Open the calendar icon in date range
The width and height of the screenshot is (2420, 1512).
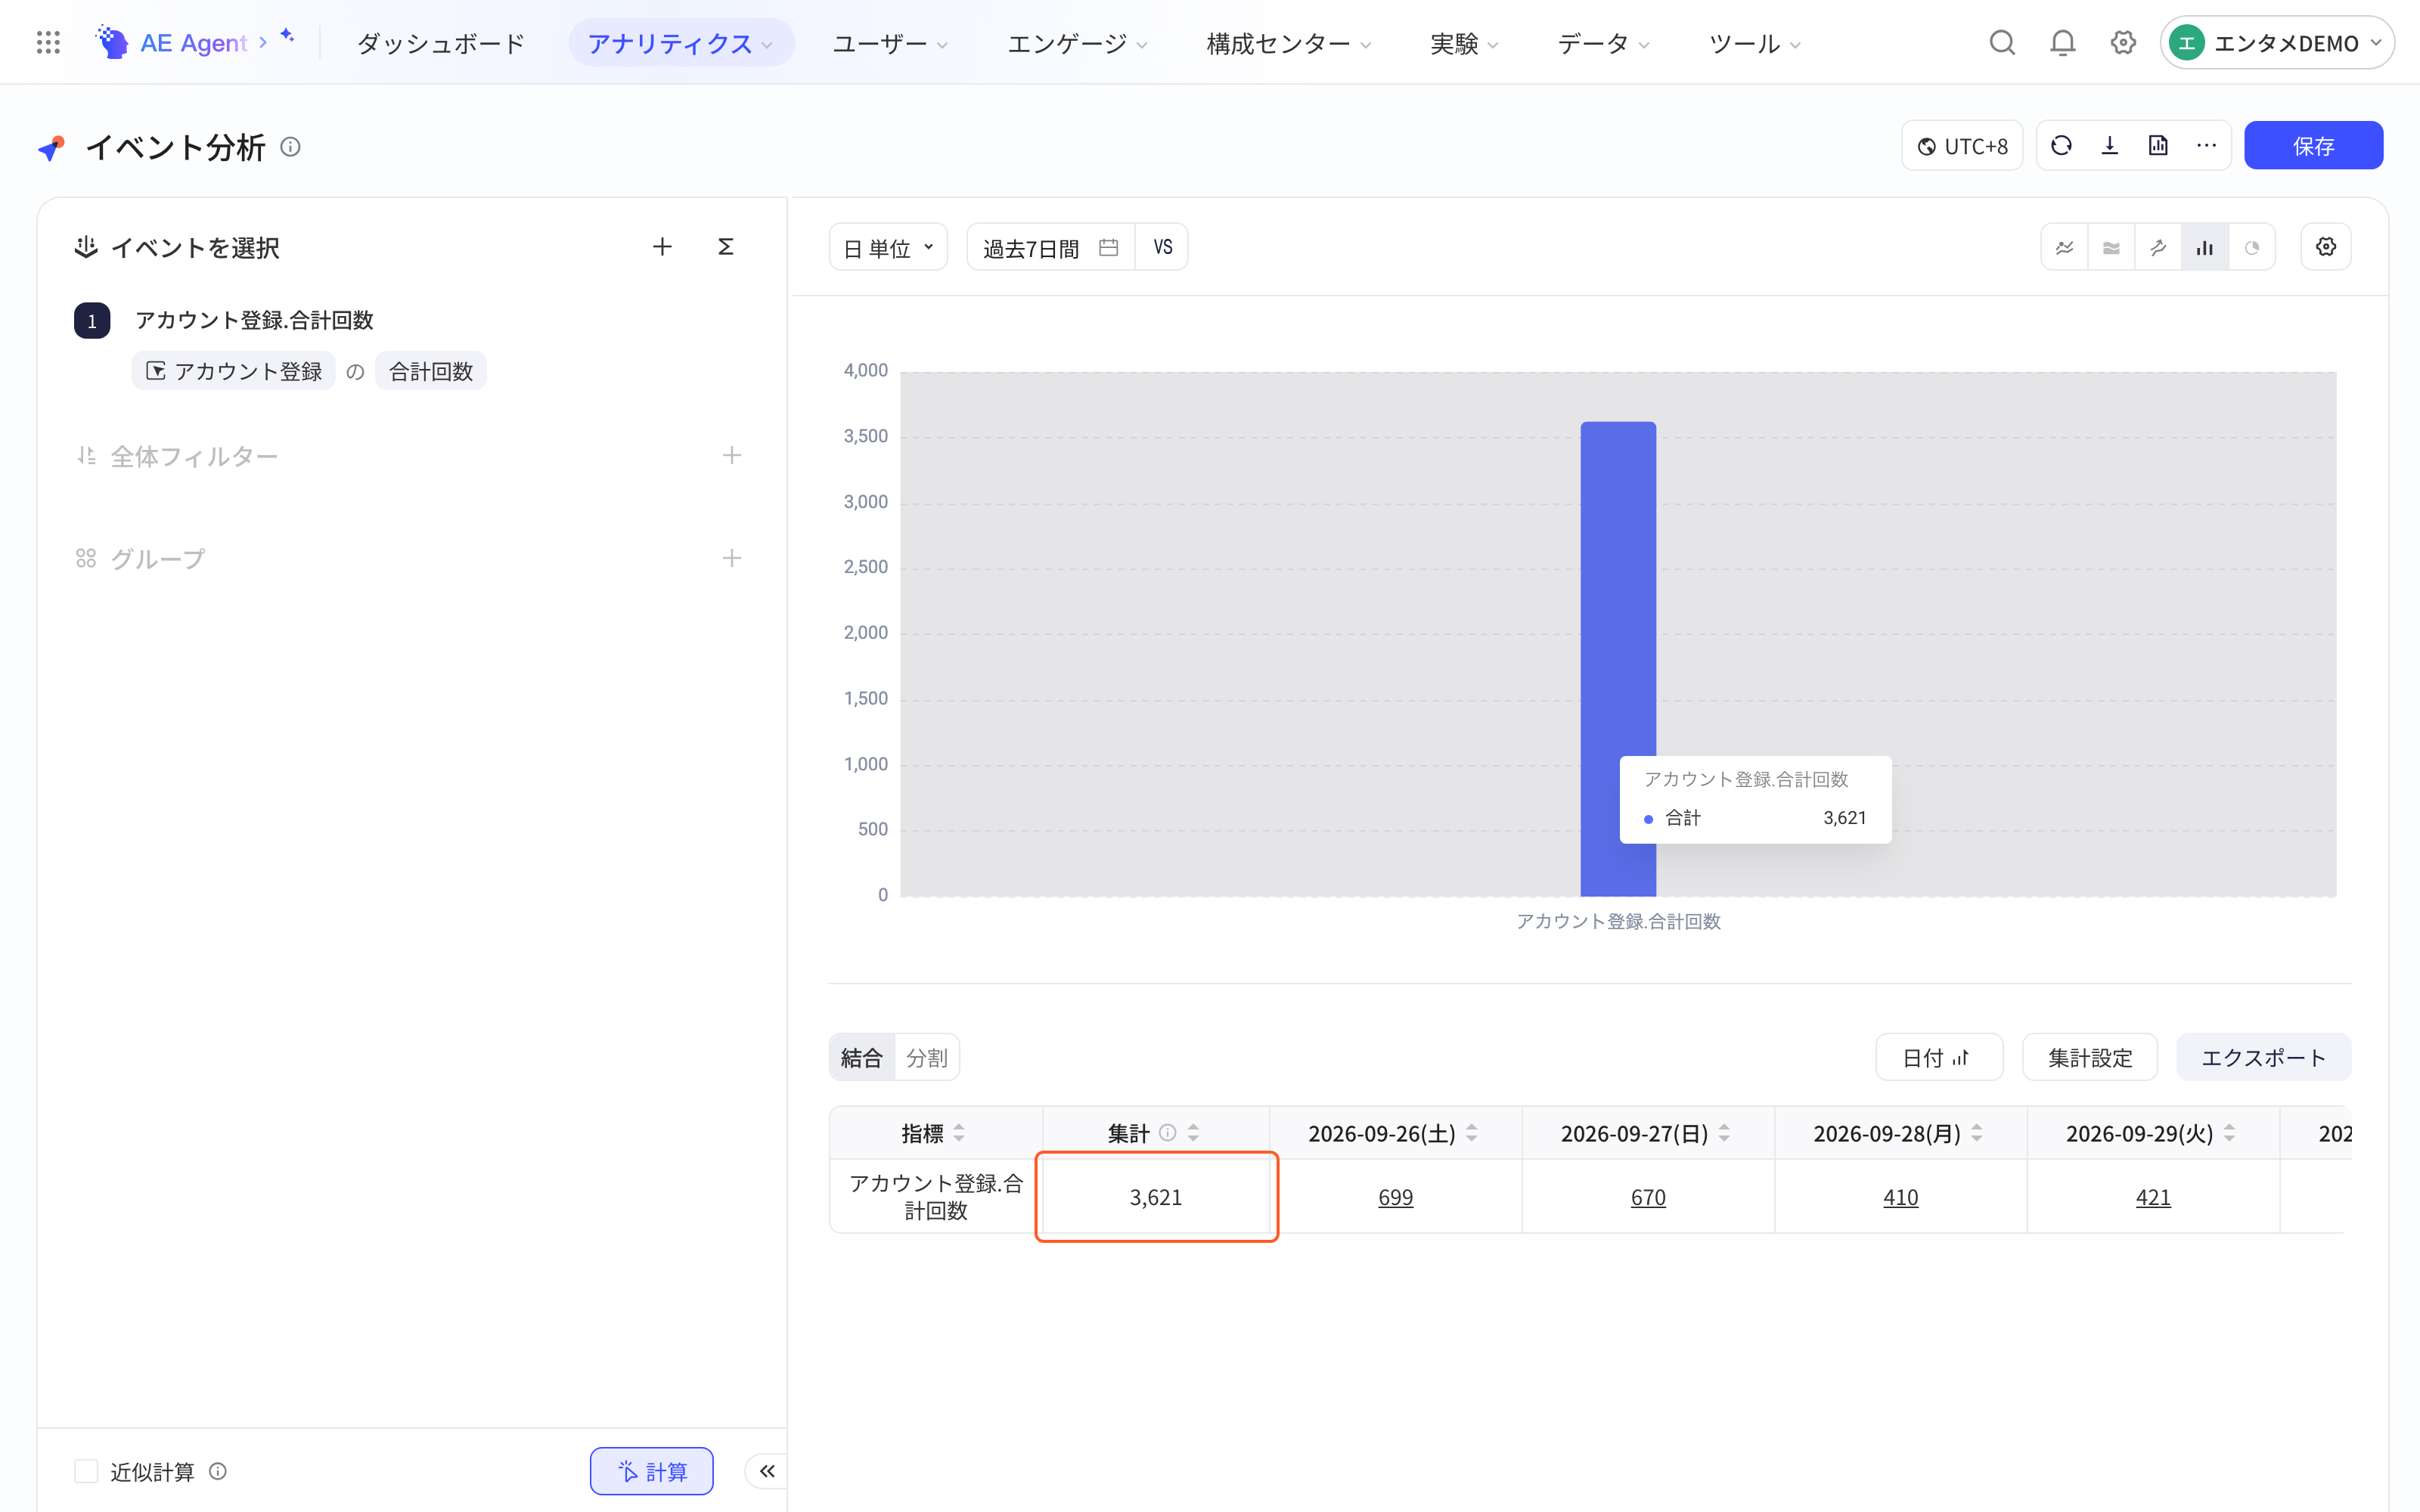tap(1108, 247)
